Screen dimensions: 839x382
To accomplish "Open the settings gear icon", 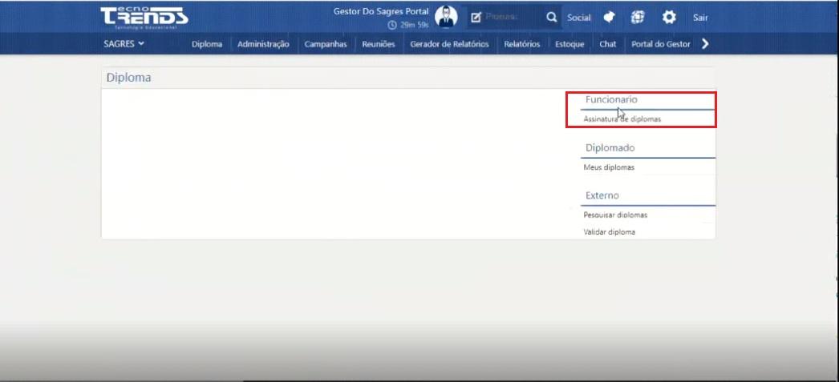I will click(x=669, y=17).
